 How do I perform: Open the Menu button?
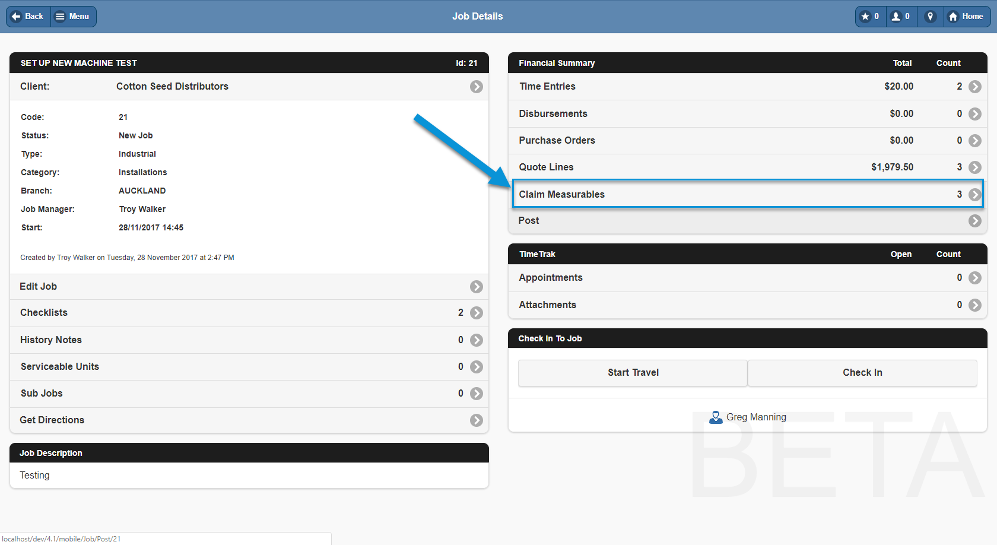coord(74,17)
